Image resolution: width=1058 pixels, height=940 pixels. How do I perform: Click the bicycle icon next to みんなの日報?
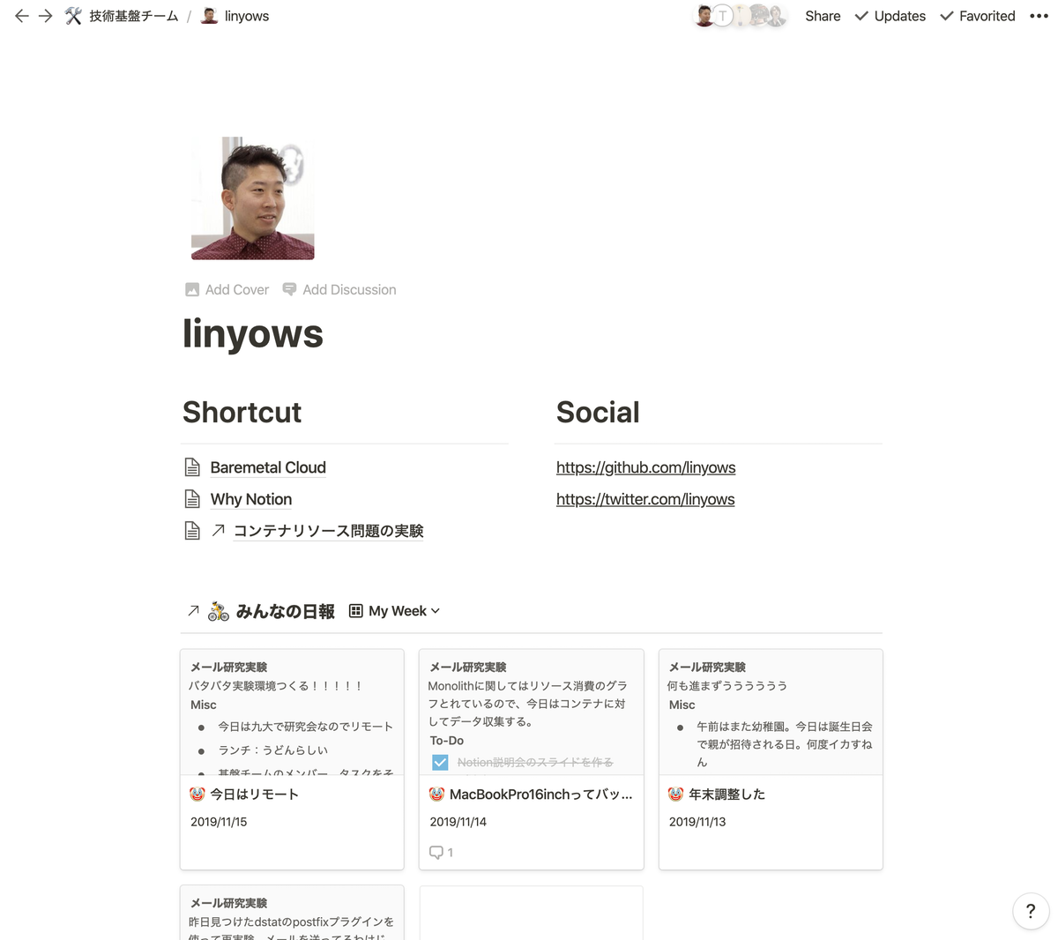click(x=219, y=611)
